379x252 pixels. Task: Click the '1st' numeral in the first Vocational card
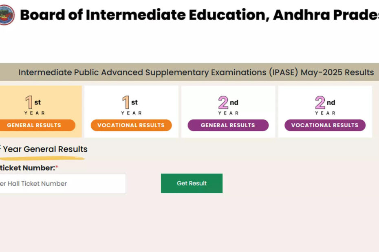point(126,102)
